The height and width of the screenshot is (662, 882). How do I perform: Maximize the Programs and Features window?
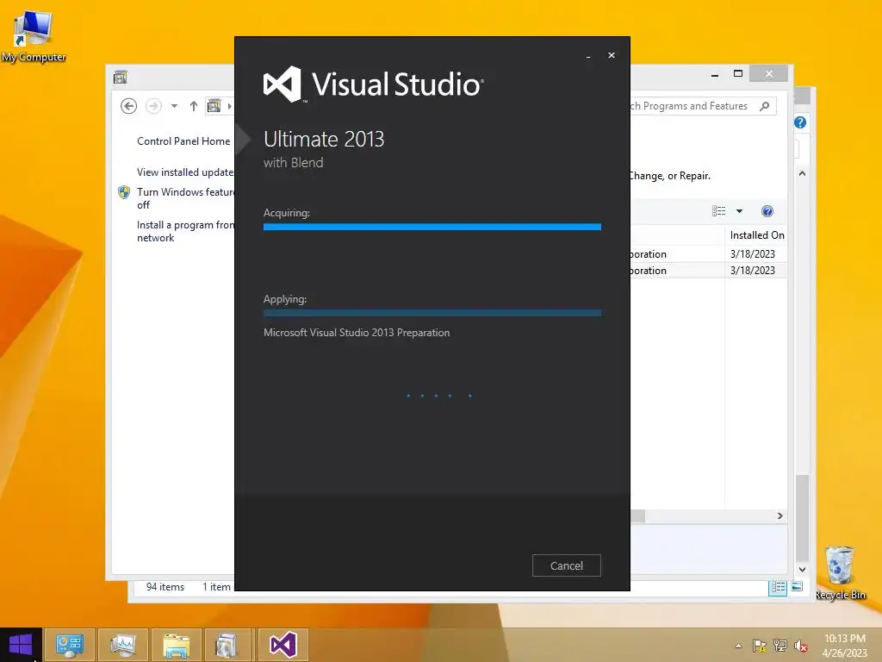point(738,74)
